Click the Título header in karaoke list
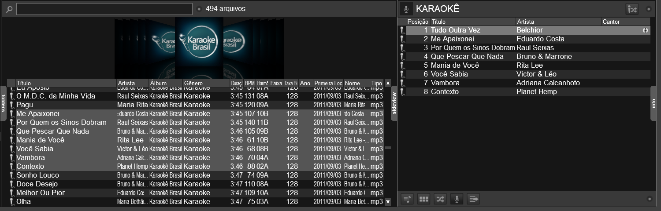Screen dimensions: 661x211 point(472,22)
